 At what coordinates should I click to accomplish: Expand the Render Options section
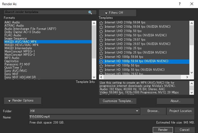coord(23,101)
